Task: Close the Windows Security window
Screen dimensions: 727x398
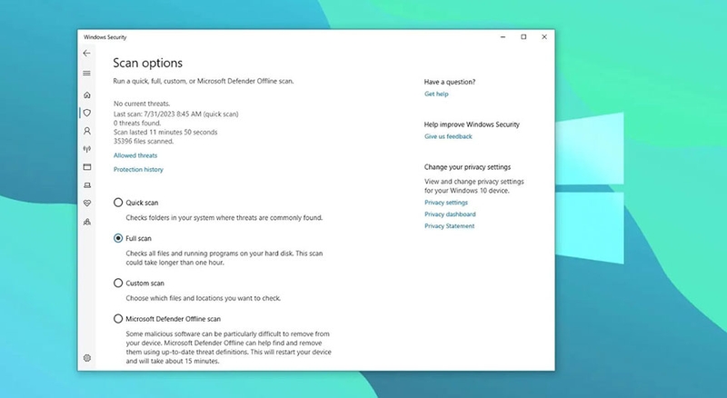Action: 544,37
